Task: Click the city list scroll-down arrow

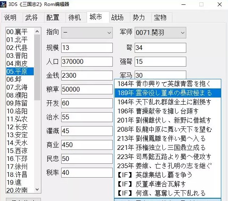Action: point(37,190)
